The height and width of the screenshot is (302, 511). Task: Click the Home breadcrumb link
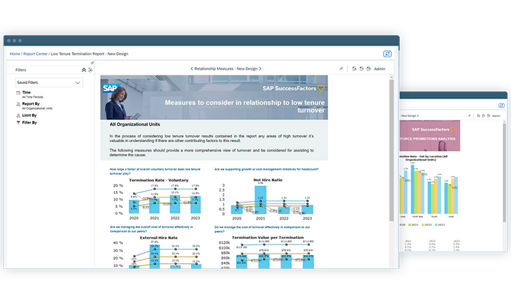[14, 54]
